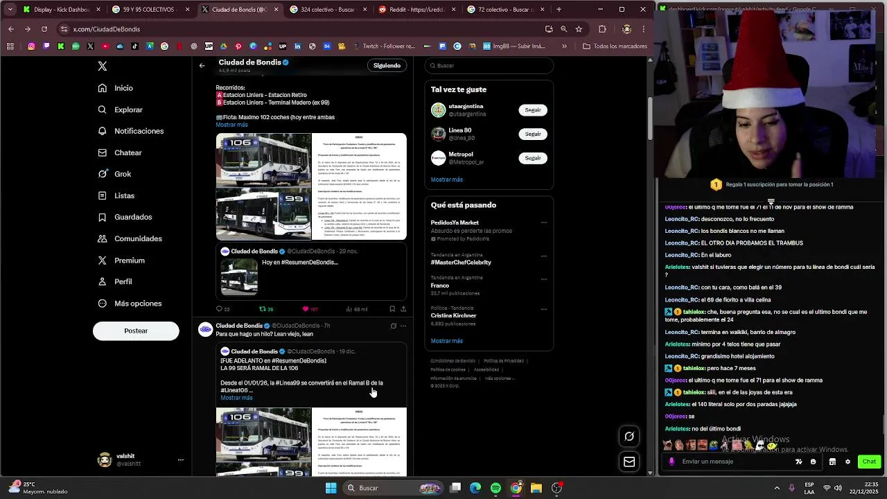The image size is (887, 499).
Task: Click the Premium X icon
Action: tap(103, 260)
